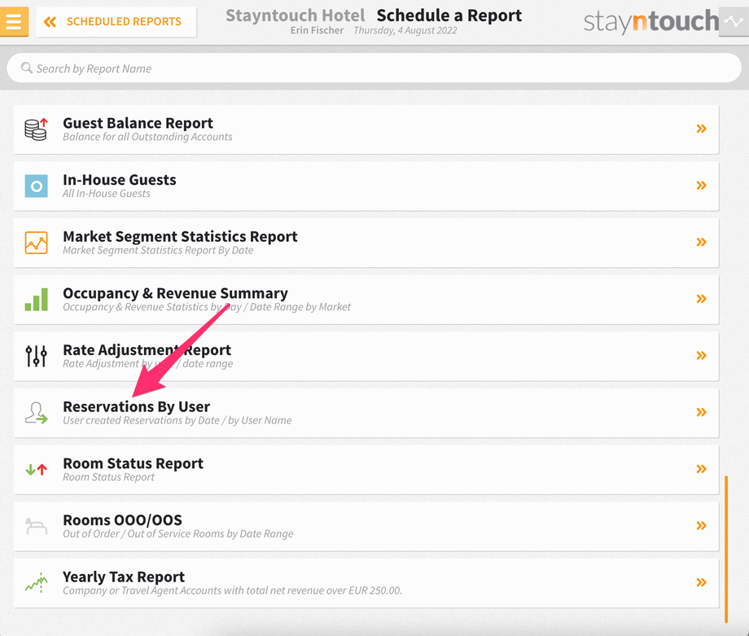Click the search magnifier icon
The width and height of the screenshot is (749, 636).
coord(27,68)
